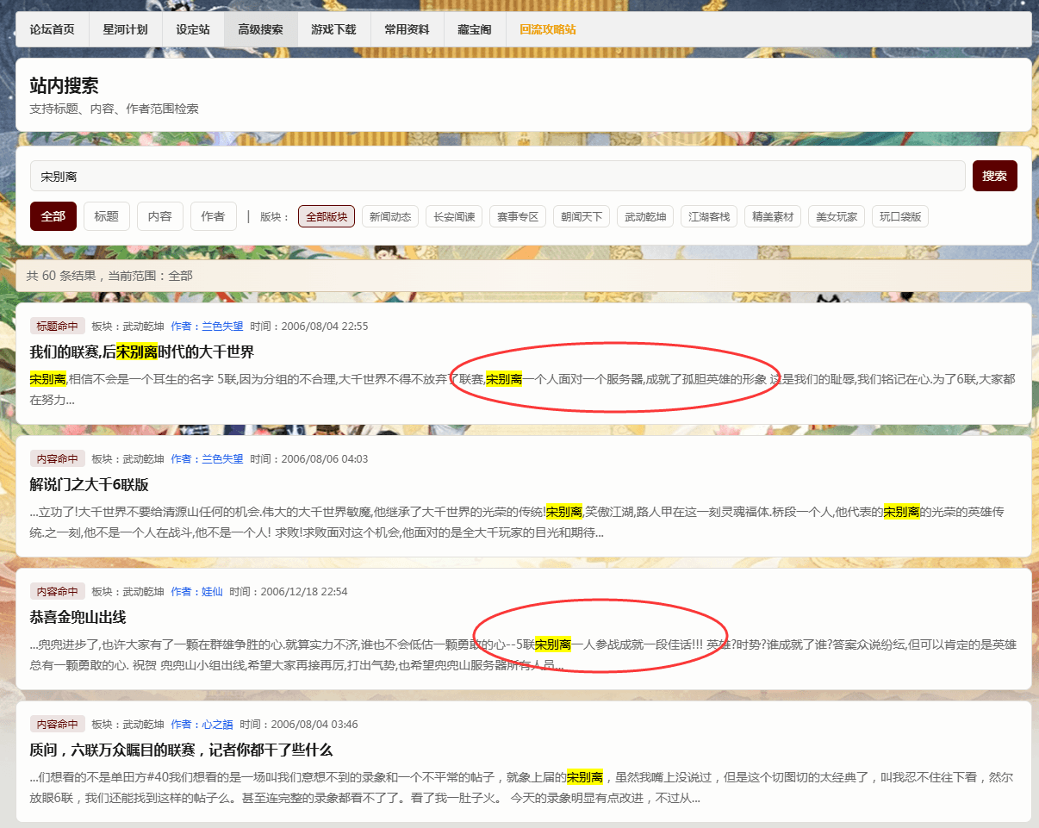Click 内容命中 tag on 恭喜金兜山出线

(58, 592)
